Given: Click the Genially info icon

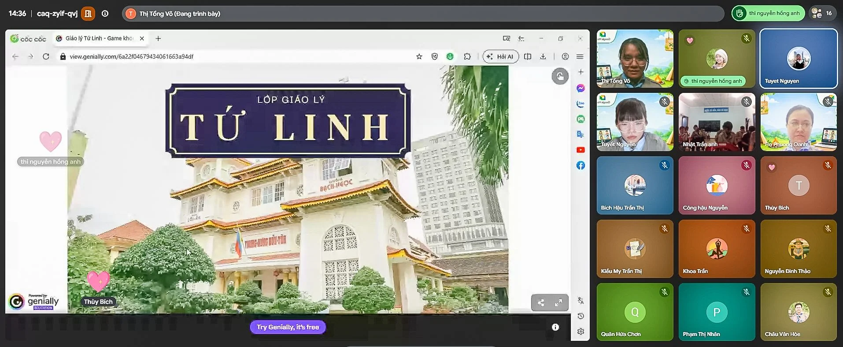Looking at the screenshot, I should (555, 327).
